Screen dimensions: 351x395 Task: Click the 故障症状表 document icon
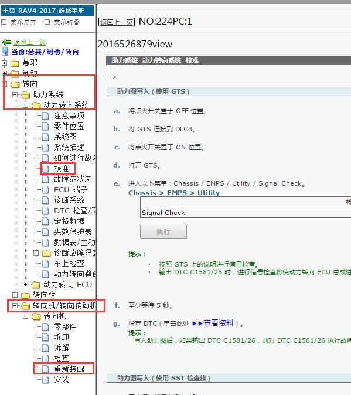[x=46, y=179]
